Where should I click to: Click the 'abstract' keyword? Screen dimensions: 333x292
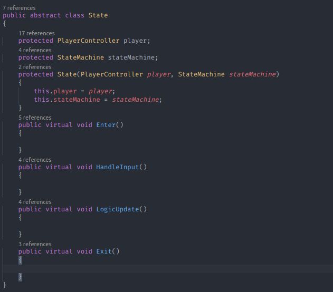coord(45,15)
